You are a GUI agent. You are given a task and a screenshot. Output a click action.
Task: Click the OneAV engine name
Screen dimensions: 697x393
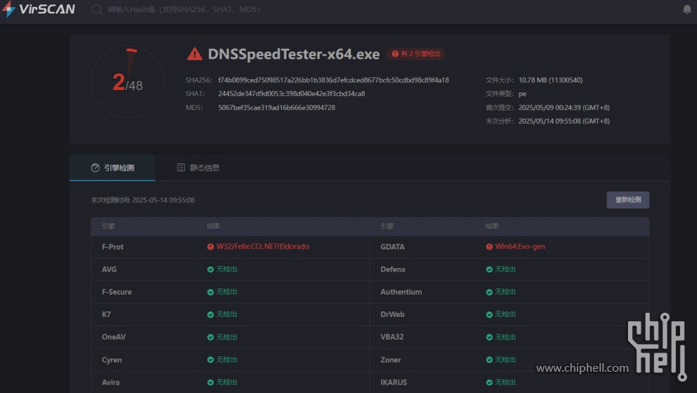114,337
